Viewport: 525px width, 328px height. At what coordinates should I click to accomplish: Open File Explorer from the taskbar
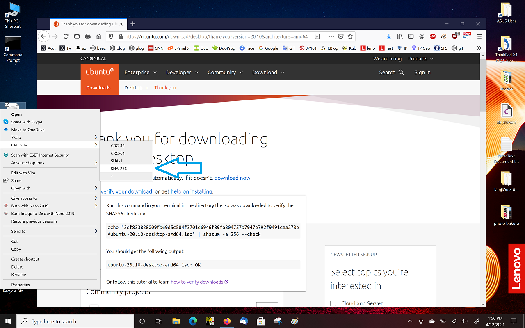pos(176,321)
